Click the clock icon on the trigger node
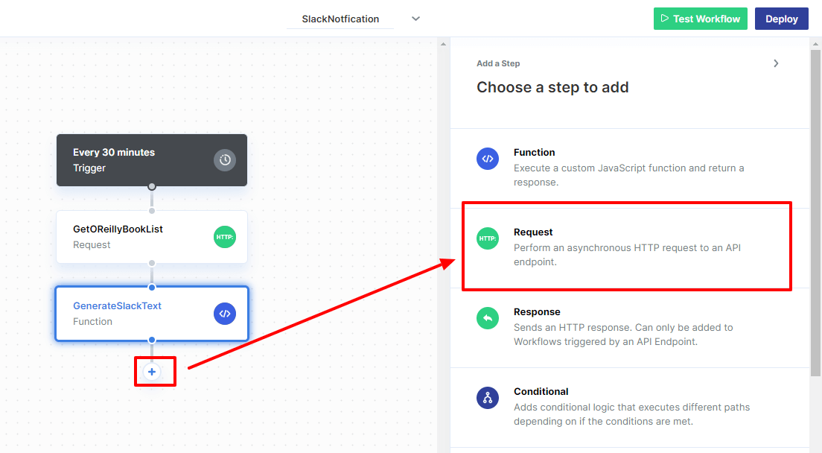The image size is (822, 453). (x=225, y=159)
